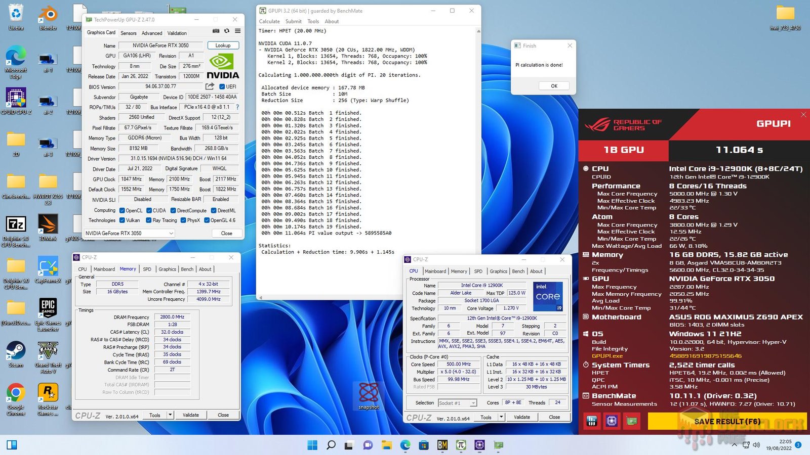Open the GPU-Z screenshot camera icon
Viewport: 810px width, 455px height.
click(216, 31)
